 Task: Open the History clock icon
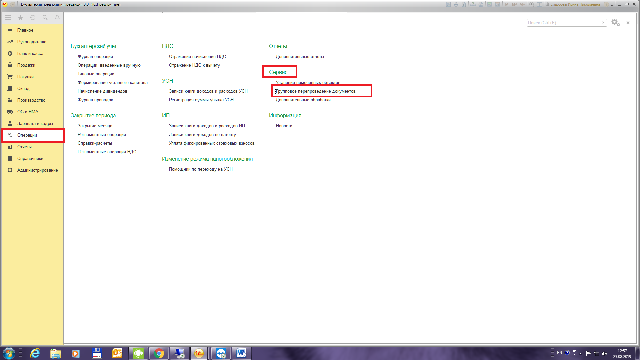coord(33,18)
